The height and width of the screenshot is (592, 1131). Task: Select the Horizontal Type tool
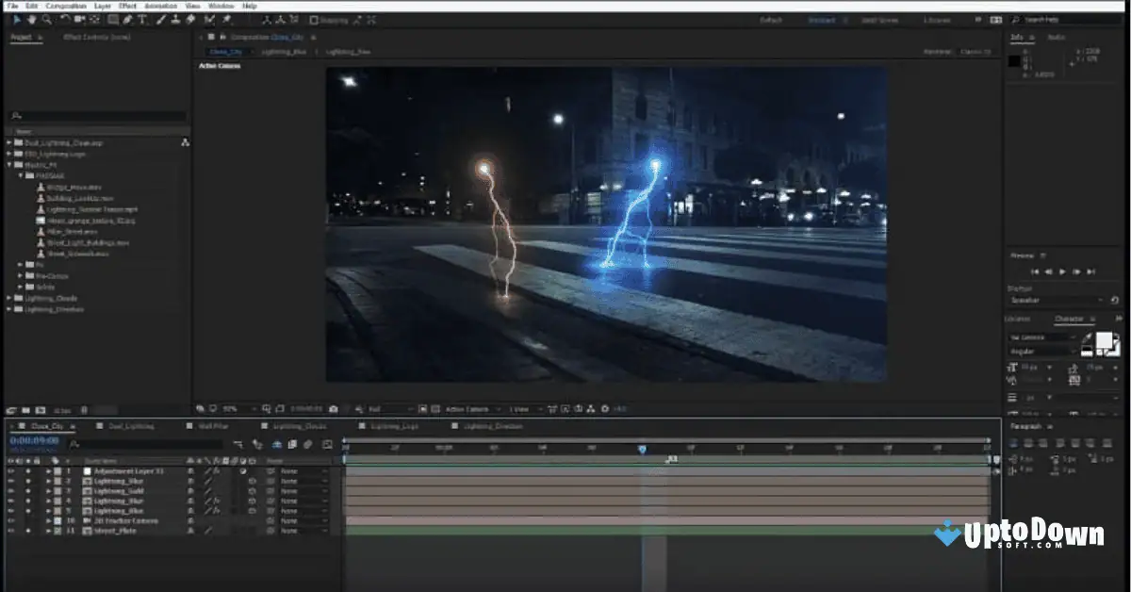(x=143, y=19)
